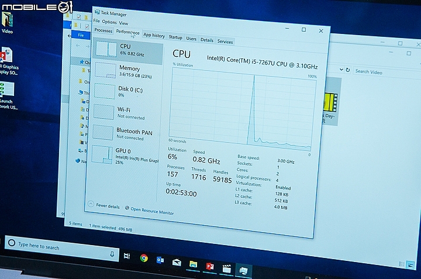Click the processor name Intel Core i5-7267U

click(262, 62)
